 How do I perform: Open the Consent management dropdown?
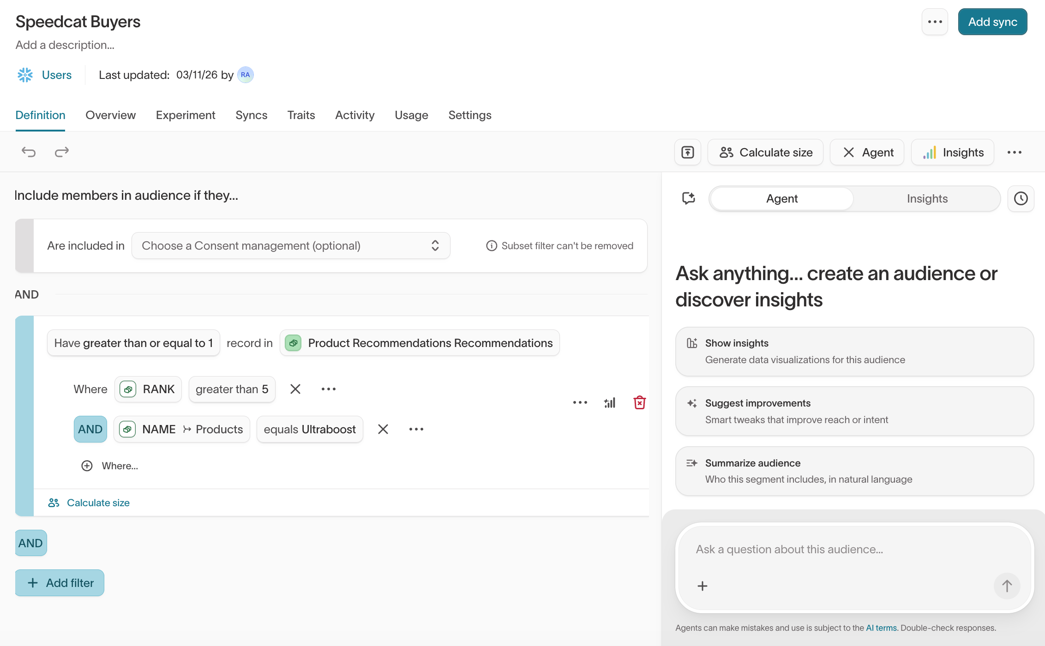pos(291,245)
